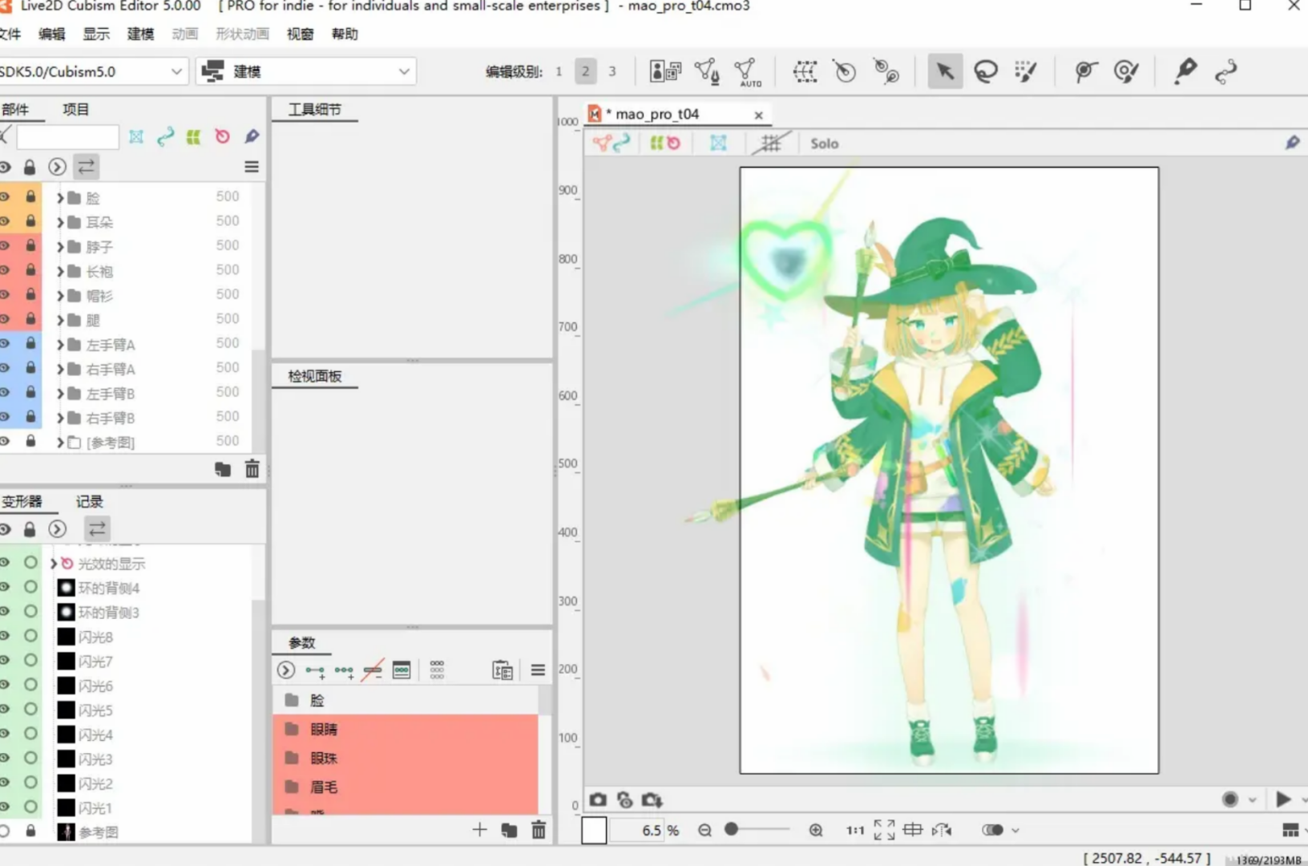Image resolution: width=1308 pixels, height=866 pixels.
Task: Close the mao_pro_t04 document tab
Action: pyautogui.click(x=758, y=115)
